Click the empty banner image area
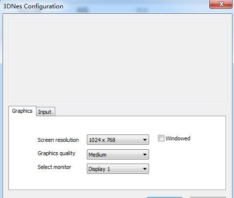 (117, 61)
